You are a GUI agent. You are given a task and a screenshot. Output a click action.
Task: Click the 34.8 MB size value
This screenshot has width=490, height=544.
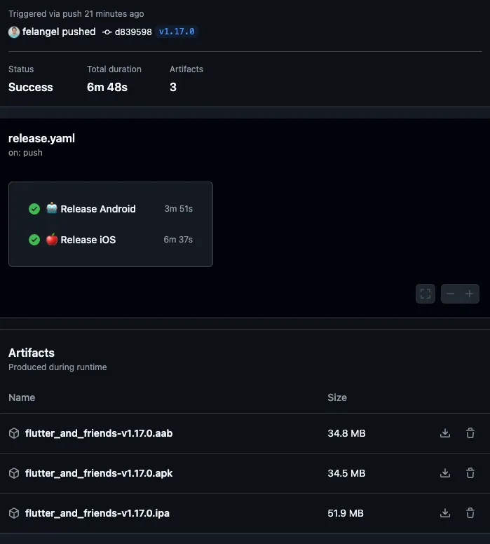point(347,433)
